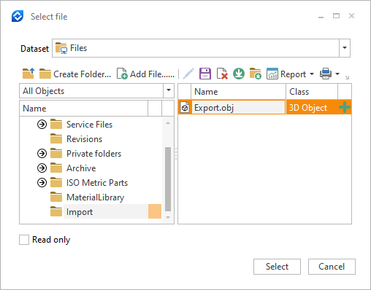Click the Export.obj 3D object file icon

[185, 107]
